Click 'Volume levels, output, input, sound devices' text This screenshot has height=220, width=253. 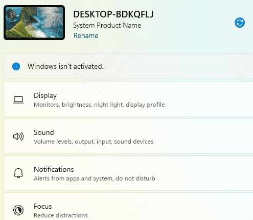(94, 142)
